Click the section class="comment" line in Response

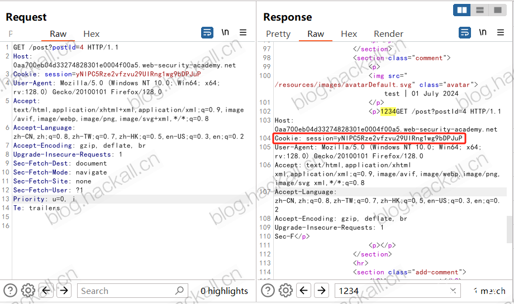click(x=402, y=58)
